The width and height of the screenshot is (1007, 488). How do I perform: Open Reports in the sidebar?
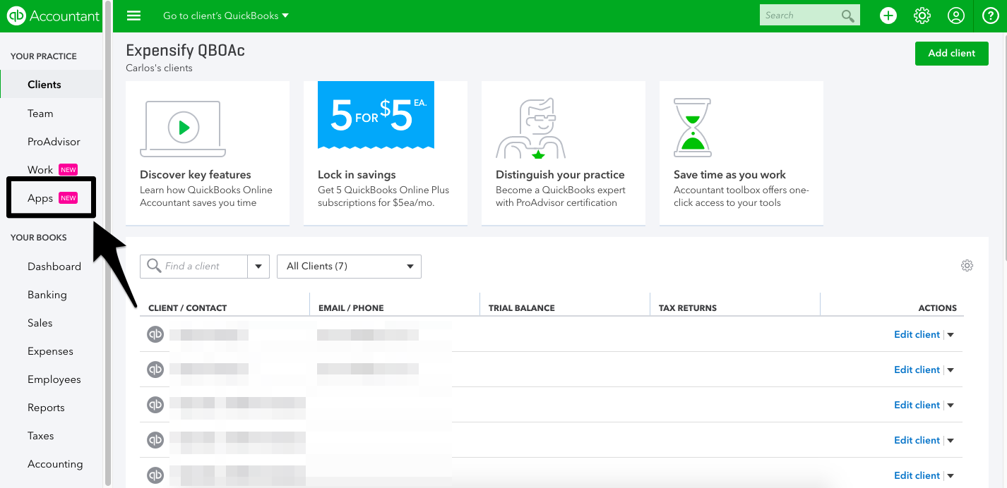[46, 408]
